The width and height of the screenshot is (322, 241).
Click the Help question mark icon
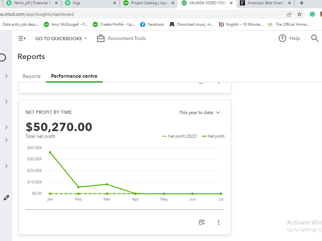pyautogui.click(x=282, y=38)
